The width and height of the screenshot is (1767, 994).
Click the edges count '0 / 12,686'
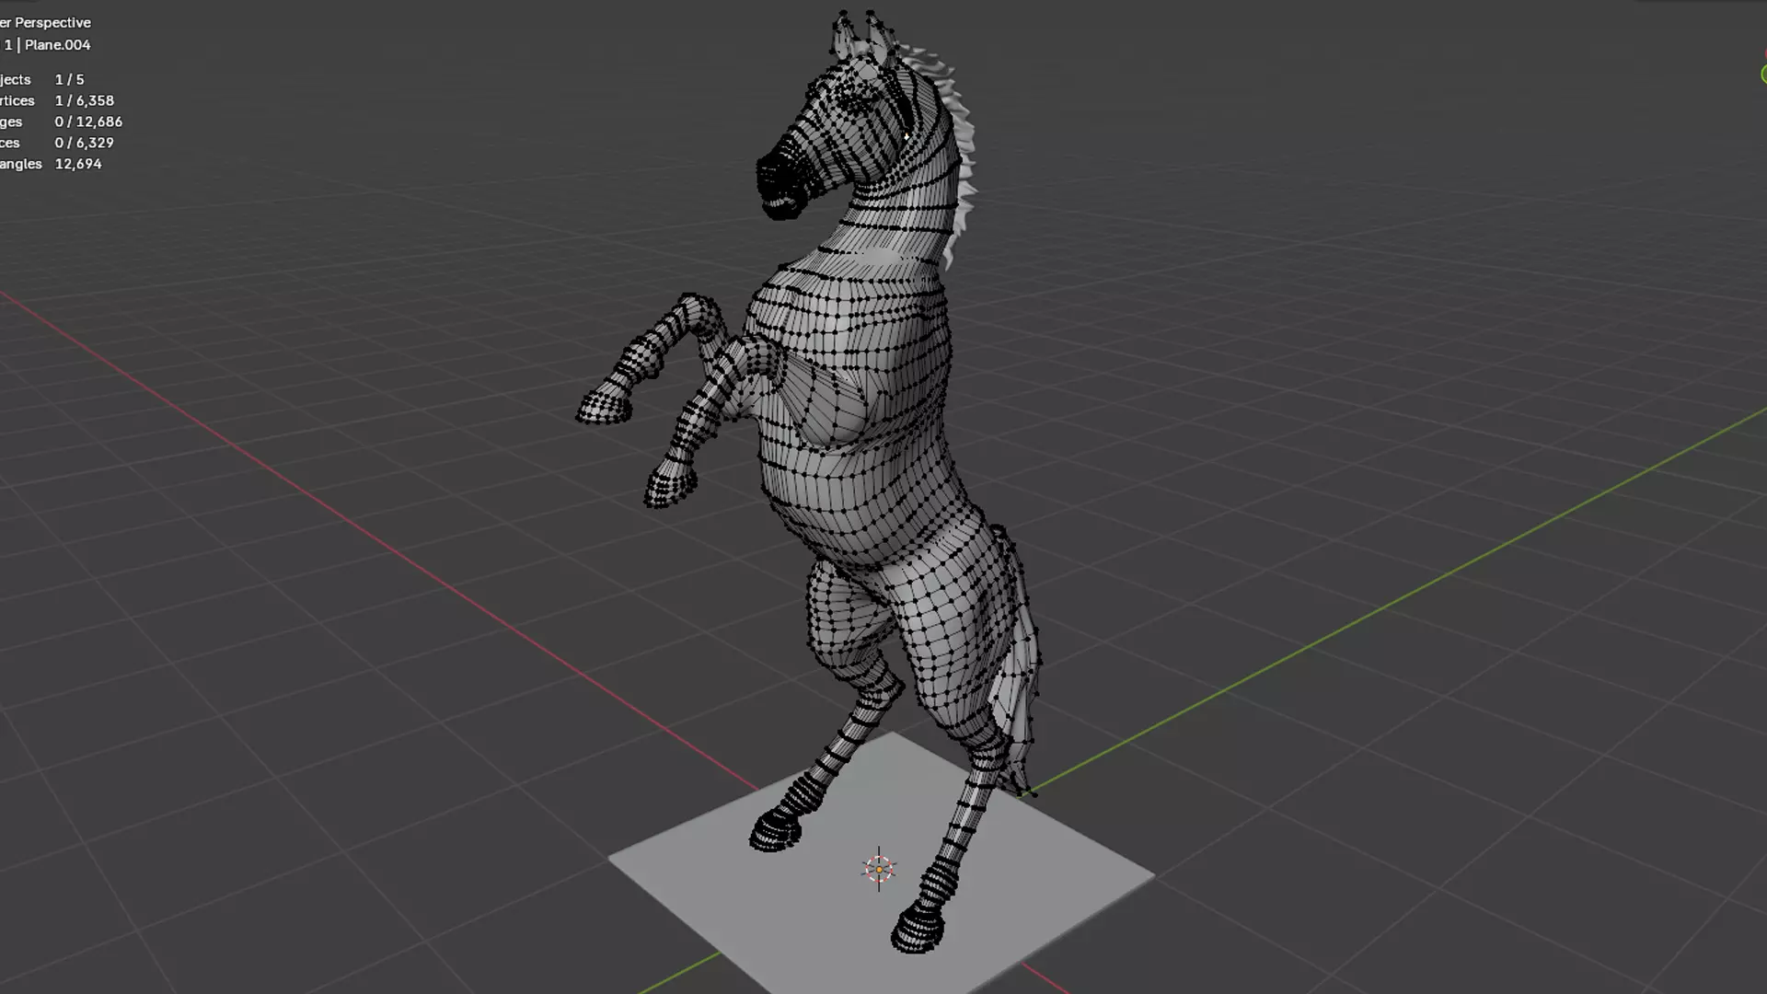[88, 121]
